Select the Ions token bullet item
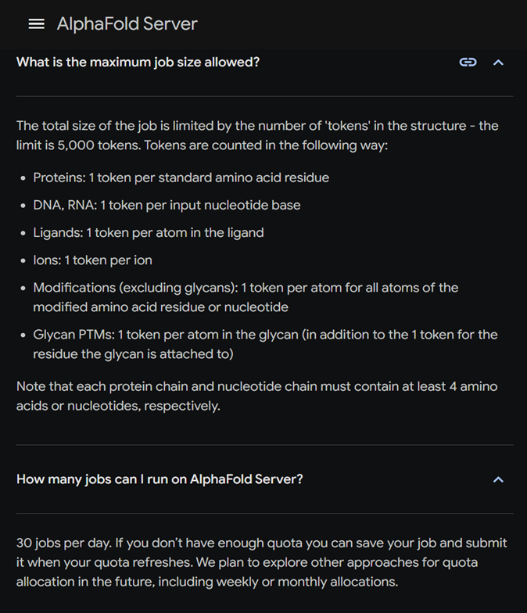 coord(92,260)
